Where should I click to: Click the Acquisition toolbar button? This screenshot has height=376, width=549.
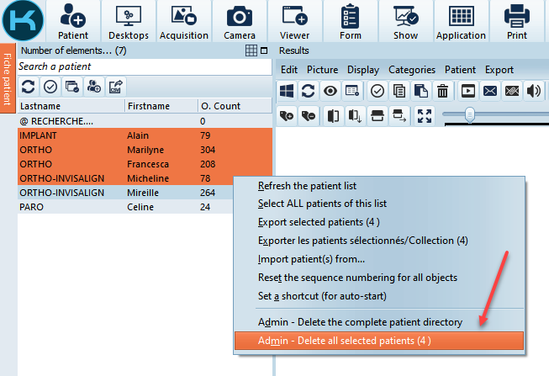184,22
